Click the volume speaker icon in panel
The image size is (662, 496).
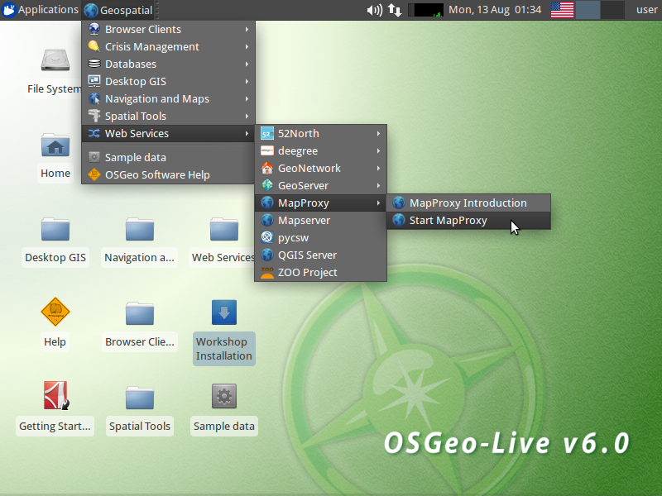(374, 10)
